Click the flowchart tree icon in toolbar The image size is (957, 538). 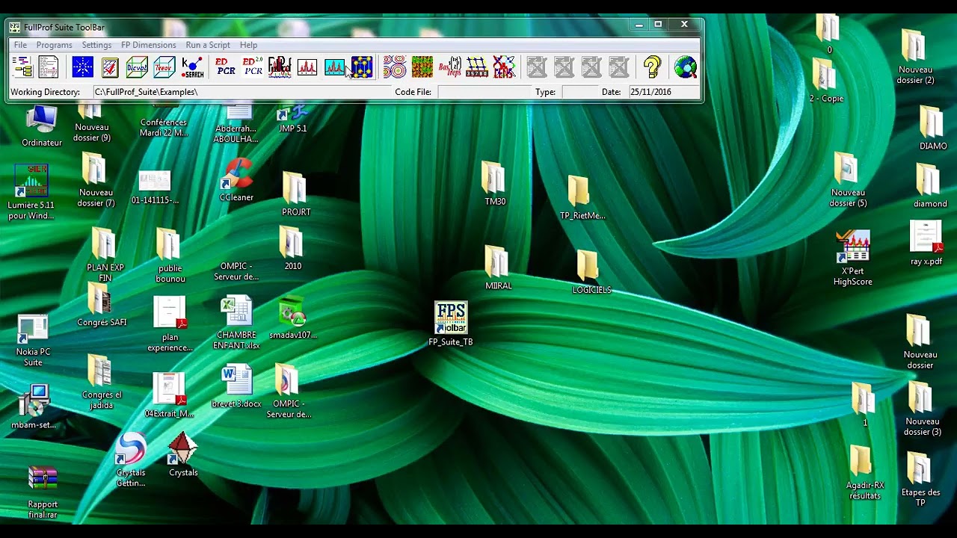[22, 67]
